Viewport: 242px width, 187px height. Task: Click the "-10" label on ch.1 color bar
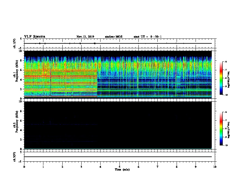point(226,95)
